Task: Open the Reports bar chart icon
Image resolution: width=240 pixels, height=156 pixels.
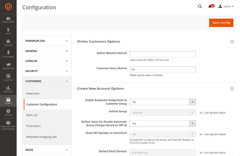Action: click(x=8, y=89)
